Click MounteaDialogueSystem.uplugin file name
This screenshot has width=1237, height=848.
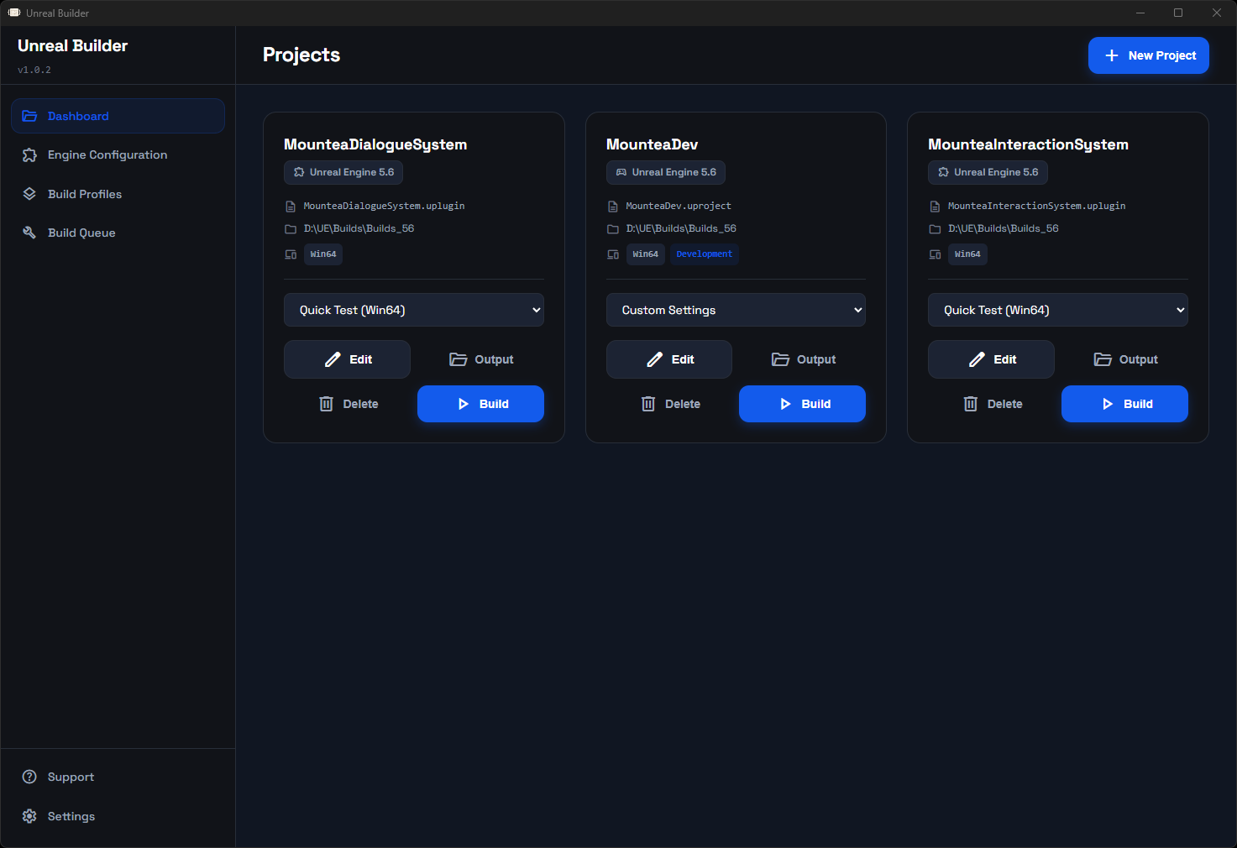tap(384, 206)
